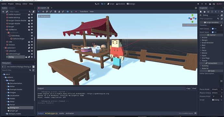The height and width of the screenshot is (117, 224).
Task: Pause the running scene
Action: (x=202, y=4)
